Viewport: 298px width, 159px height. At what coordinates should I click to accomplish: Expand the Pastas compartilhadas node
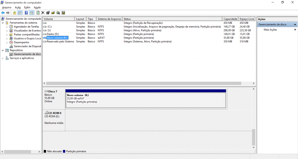click(7, 35)
